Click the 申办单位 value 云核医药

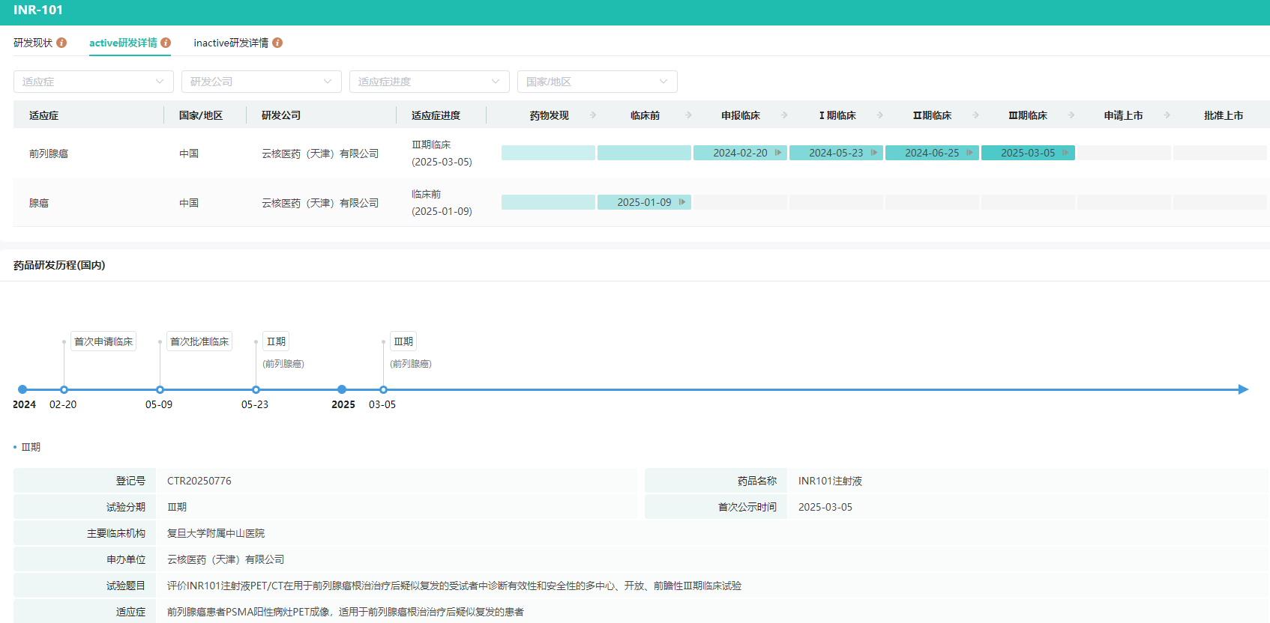click(x=226, y=559)
